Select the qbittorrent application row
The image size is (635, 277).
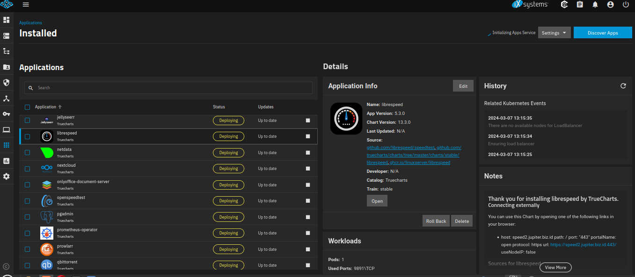(x=168, y=265)
